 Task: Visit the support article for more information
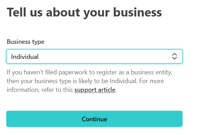(95, 90)
